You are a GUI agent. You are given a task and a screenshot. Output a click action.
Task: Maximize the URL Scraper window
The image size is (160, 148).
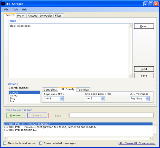151,4
